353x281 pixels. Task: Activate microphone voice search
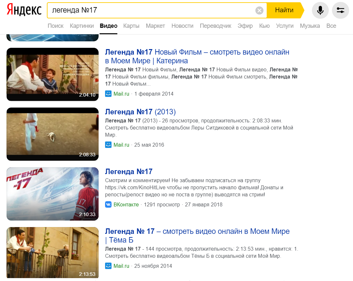pos(320,10)
